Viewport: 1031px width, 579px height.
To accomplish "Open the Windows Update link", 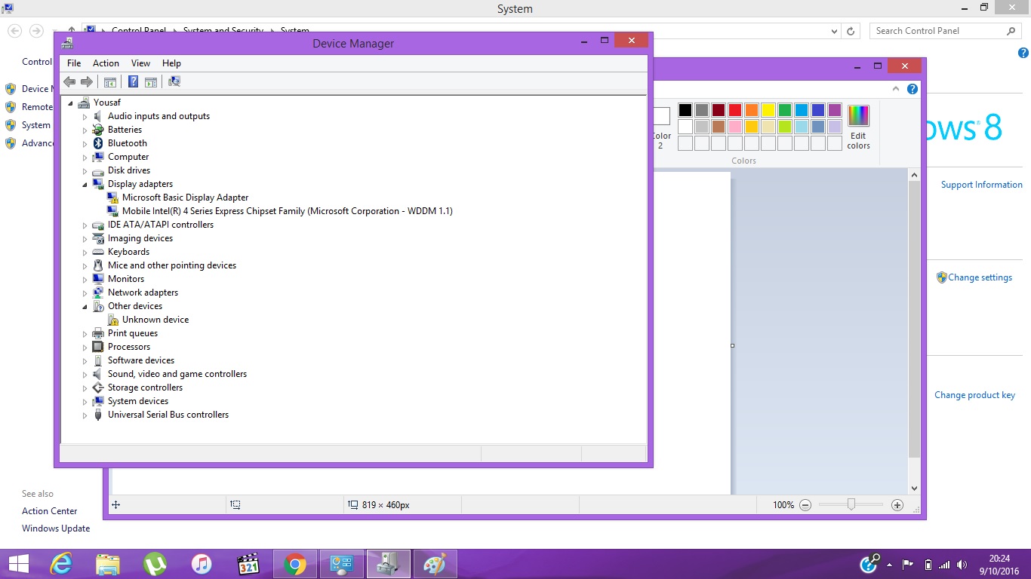I will click(56, 528).
